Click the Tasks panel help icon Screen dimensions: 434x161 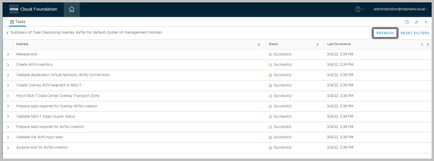(407, 22)
